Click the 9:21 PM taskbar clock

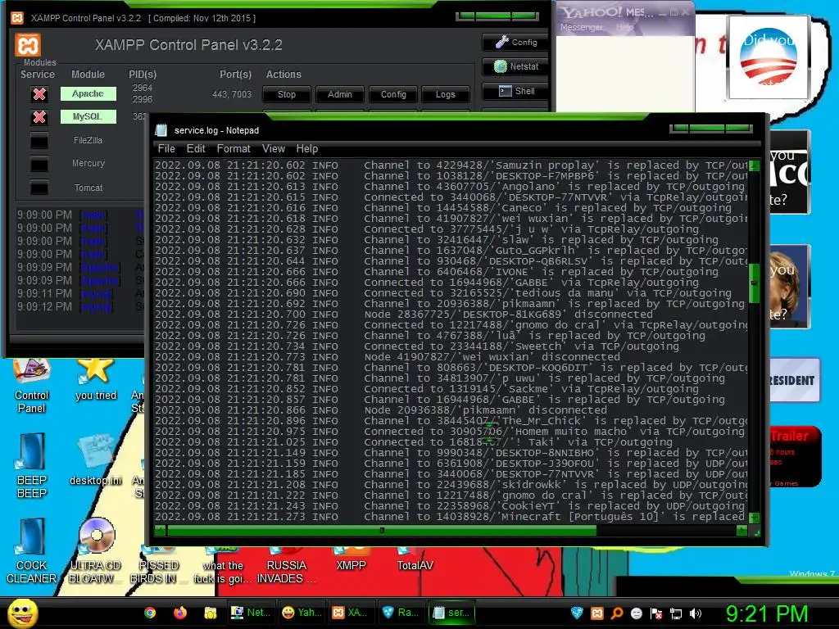[x=766, y=613]
